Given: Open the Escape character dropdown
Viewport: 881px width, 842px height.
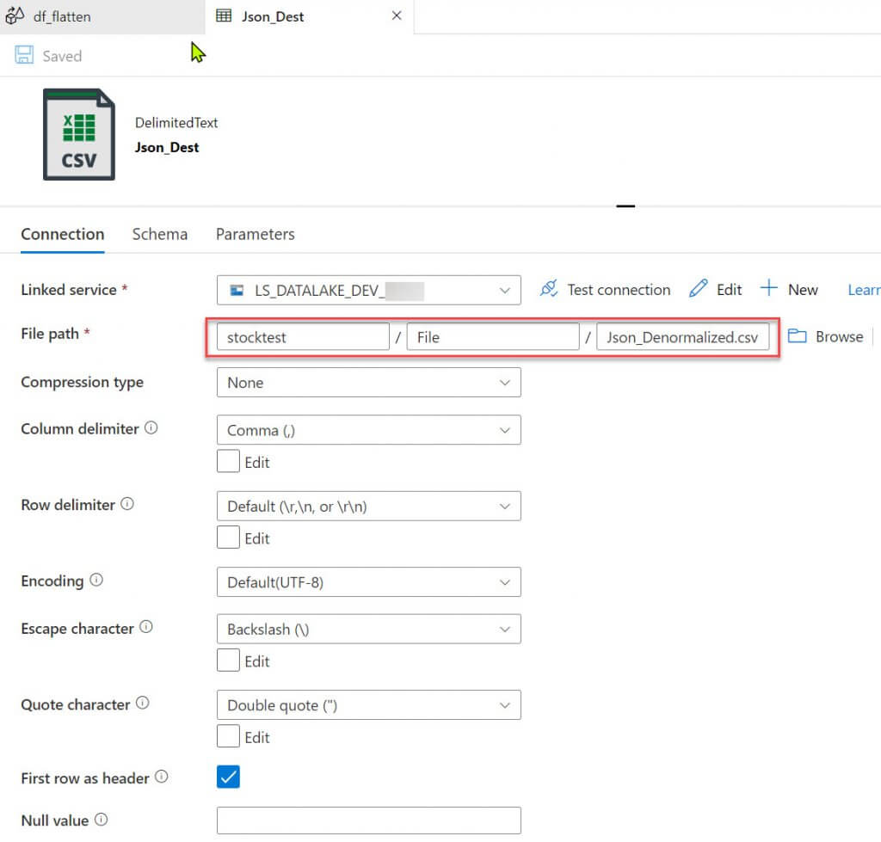Looking at the screenshot, I should pos(368,629).
